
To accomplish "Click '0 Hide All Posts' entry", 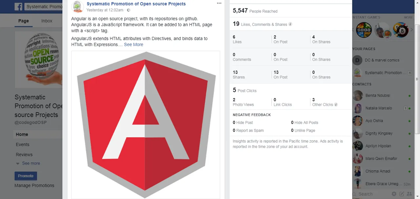I will coord(304,123).
